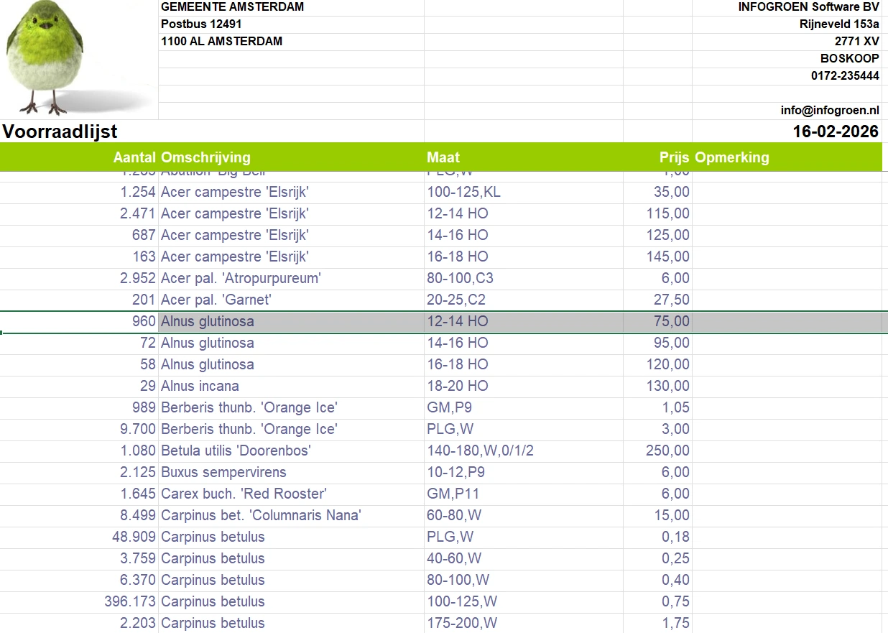The image size is (888, 633).
Task: Select the size cell 140-180,W,0/1/2
Action: coord(481,451)
